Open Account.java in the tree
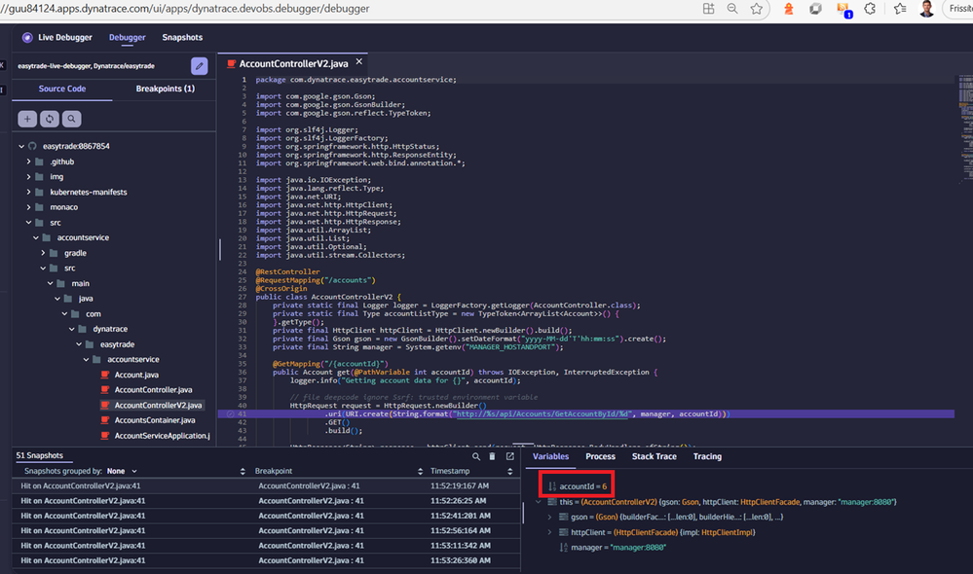 [x=136, y=375]
